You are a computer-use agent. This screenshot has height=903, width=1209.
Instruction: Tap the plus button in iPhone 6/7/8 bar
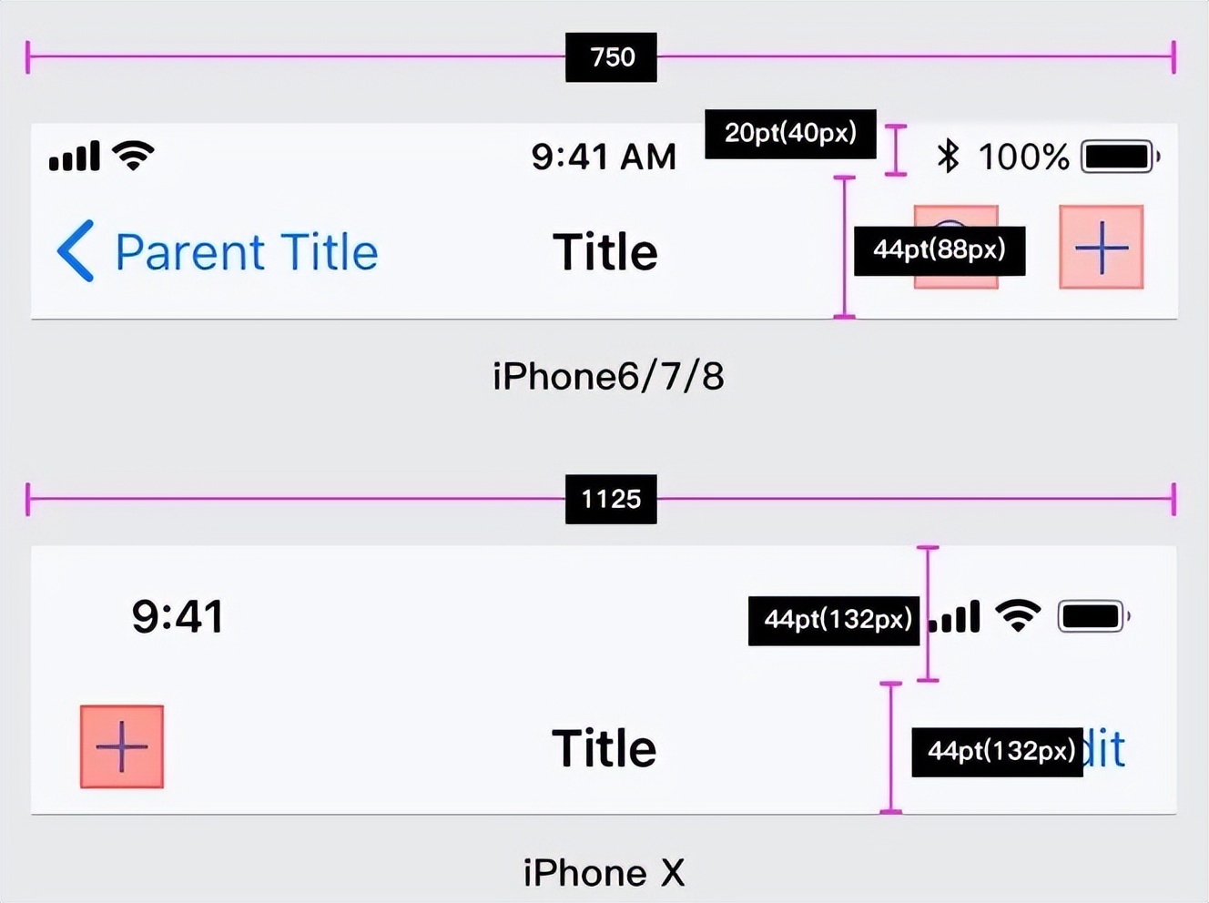[1101, 248]
